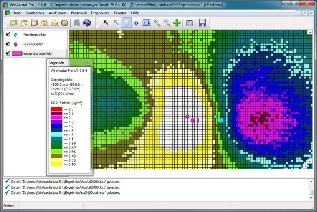This screenshot has width=317, height=212.
Task: Select the black arrow pointer tool
Action: 106,23
